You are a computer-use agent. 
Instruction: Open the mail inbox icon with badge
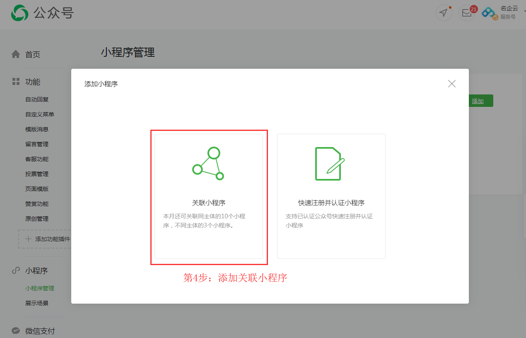467,13
